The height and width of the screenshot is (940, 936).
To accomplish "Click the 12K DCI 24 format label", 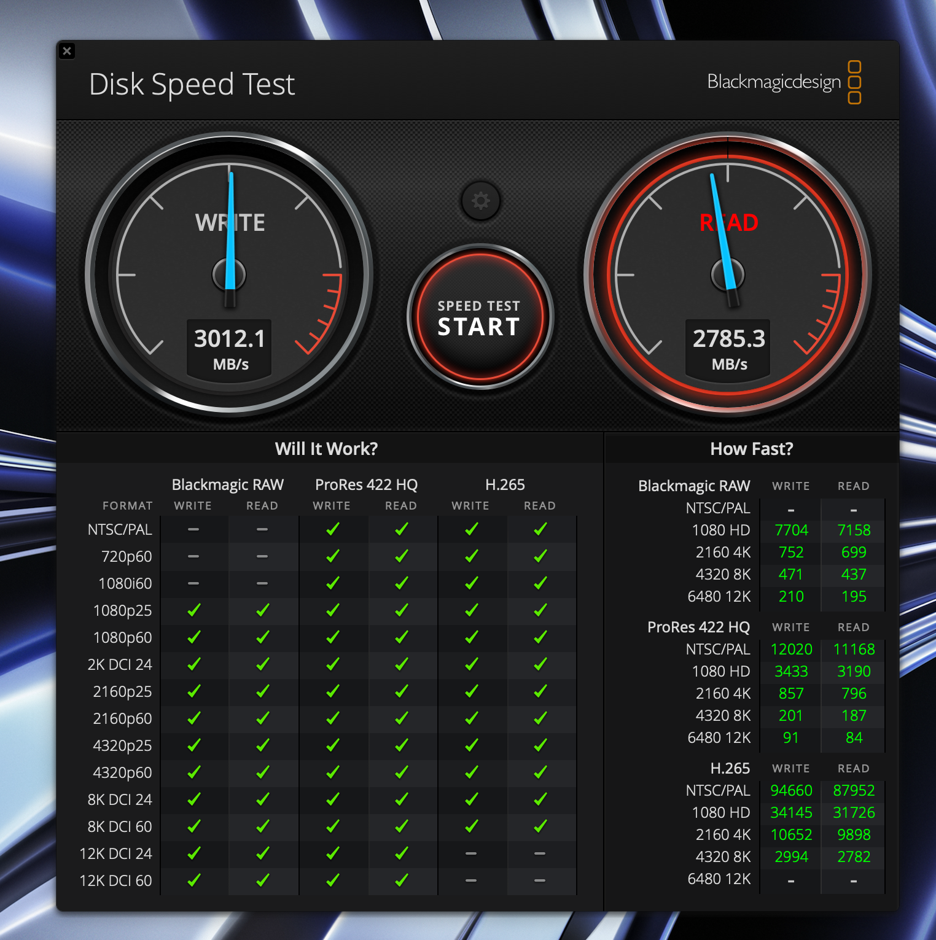I will point(116,853).
